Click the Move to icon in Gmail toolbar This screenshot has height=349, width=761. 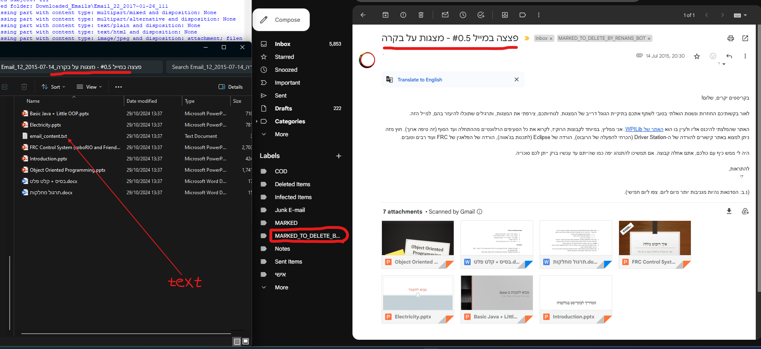505,15
